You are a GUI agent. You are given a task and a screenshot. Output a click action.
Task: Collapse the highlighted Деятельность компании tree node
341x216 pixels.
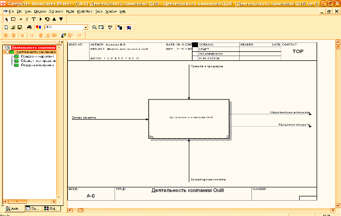pyautogui.click(x=7, y=52)
